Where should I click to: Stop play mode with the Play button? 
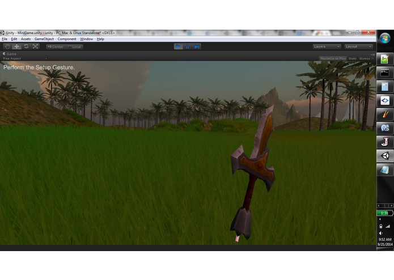click(x=178, y=46)
